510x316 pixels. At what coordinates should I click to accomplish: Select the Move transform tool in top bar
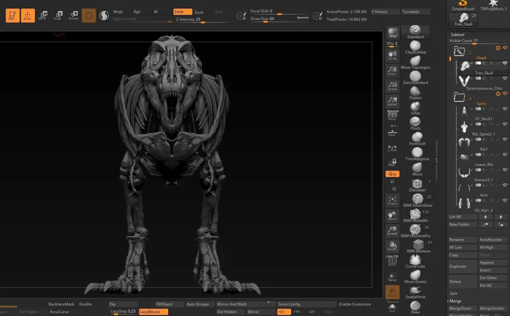click(42, 16)
